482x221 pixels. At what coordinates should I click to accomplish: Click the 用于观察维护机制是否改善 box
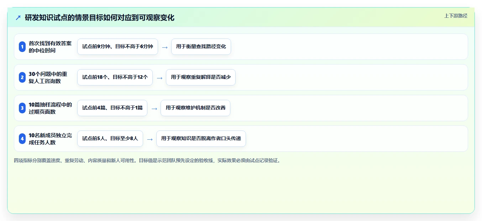coord(195,108)
